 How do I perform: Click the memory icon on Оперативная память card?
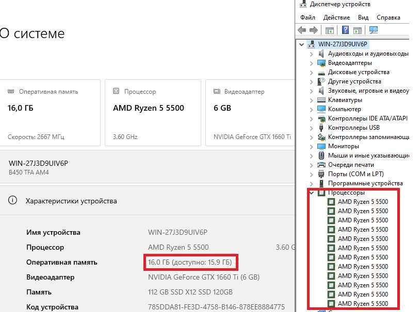tap(11, 92)
